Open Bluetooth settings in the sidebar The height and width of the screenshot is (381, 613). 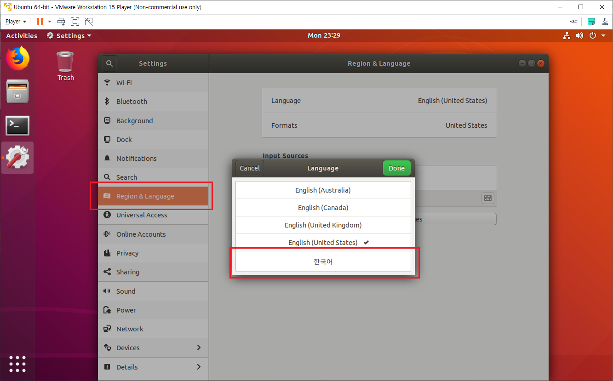pos(153,102)
